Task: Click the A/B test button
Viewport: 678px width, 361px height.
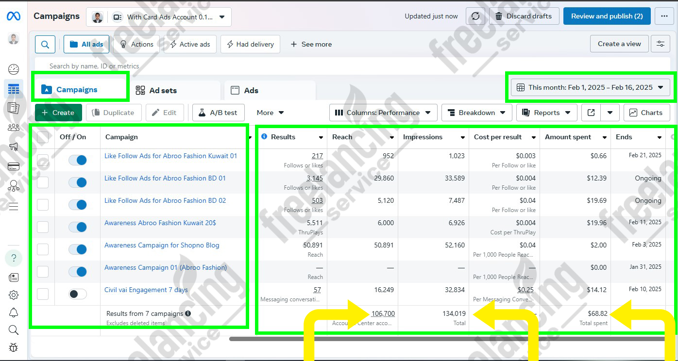Action: click(218, 113)
